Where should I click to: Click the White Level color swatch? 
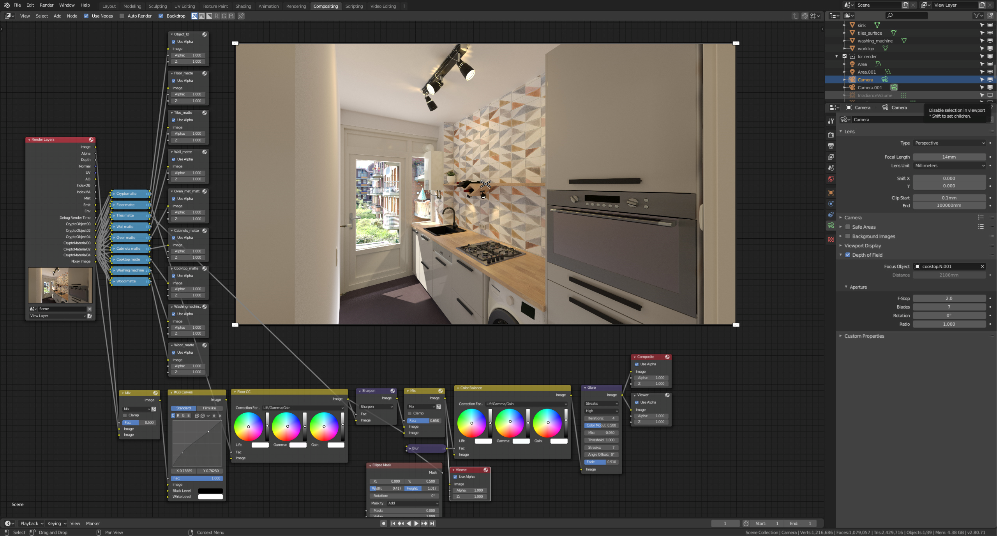click(210, 497)
